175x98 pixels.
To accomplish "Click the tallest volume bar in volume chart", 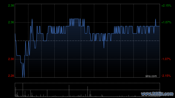I will (x=23, y=90).
